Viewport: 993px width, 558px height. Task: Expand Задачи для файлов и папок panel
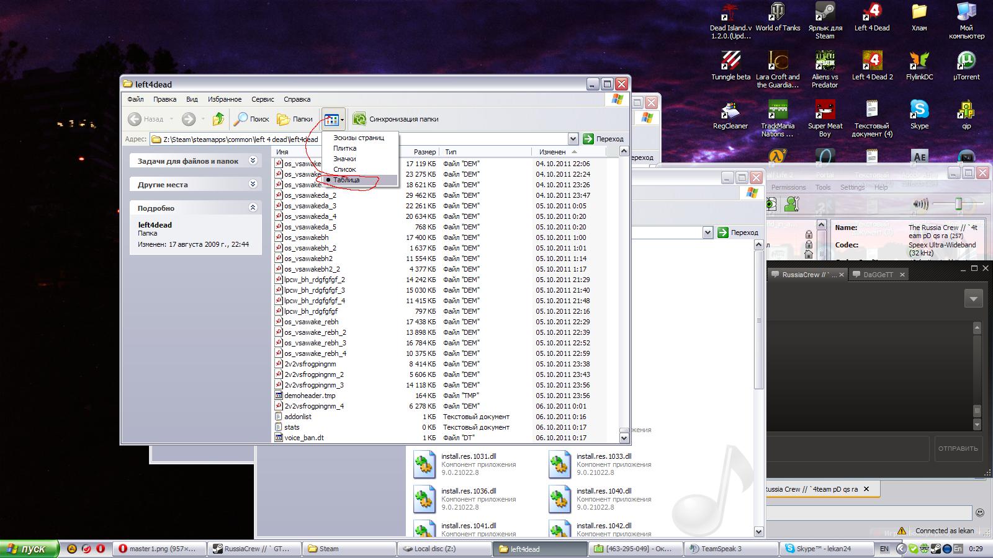253,161
